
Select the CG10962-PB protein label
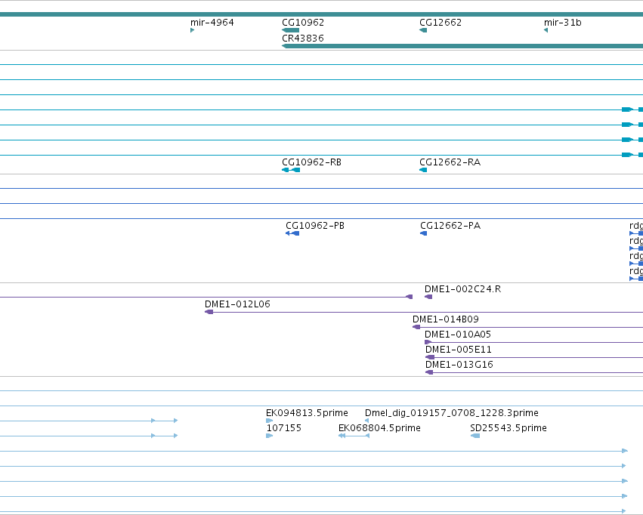click(x=315, y=226)
